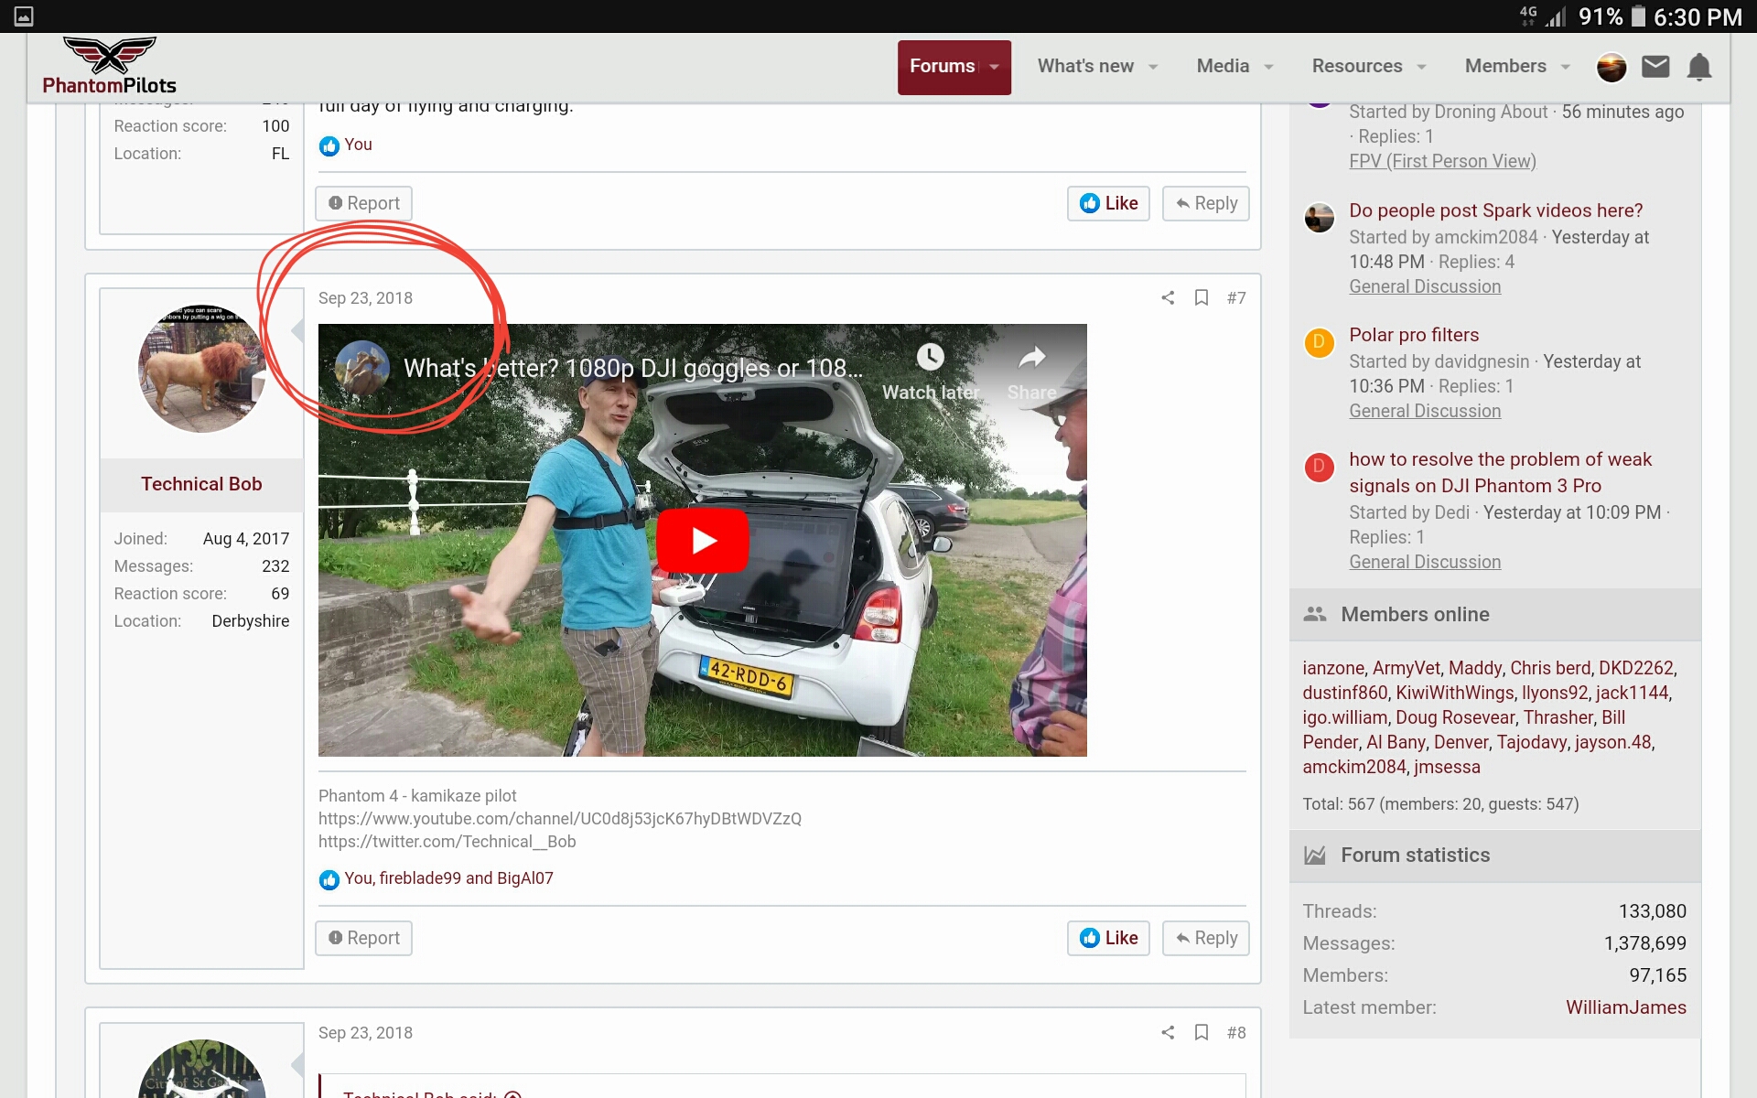View likes list for post #7
The height and width of the screenshot is (1098, 1757).
(x=448, y=878)
